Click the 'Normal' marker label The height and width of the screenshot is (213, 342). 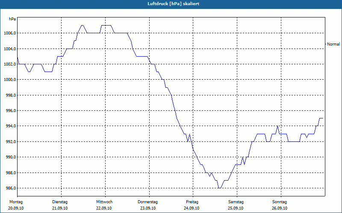[333, 44]
